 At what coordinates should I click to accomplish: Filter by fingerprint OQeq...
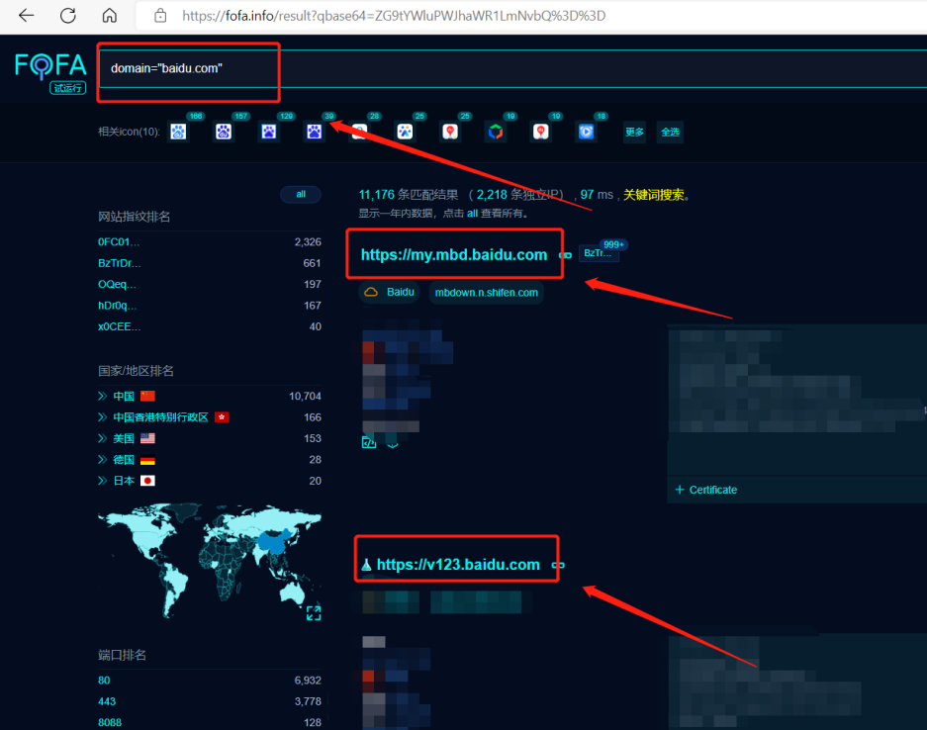(117, 284)
